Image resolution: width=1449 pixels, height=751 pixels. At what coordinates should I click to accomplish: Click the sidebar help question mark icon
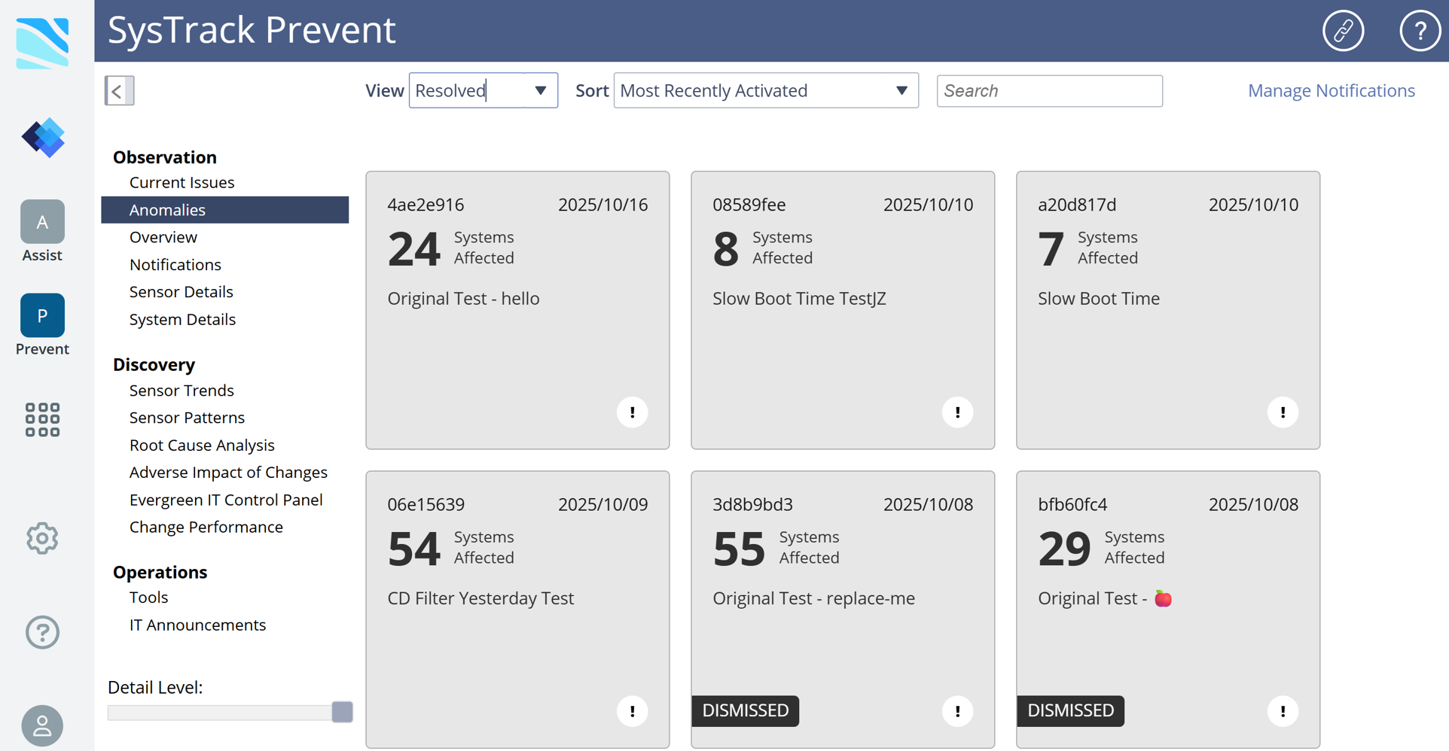[42, 632]
